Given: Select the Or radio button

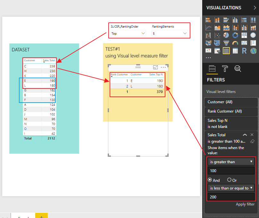Looking at the screenshot, I should click(x=229, y=180).
